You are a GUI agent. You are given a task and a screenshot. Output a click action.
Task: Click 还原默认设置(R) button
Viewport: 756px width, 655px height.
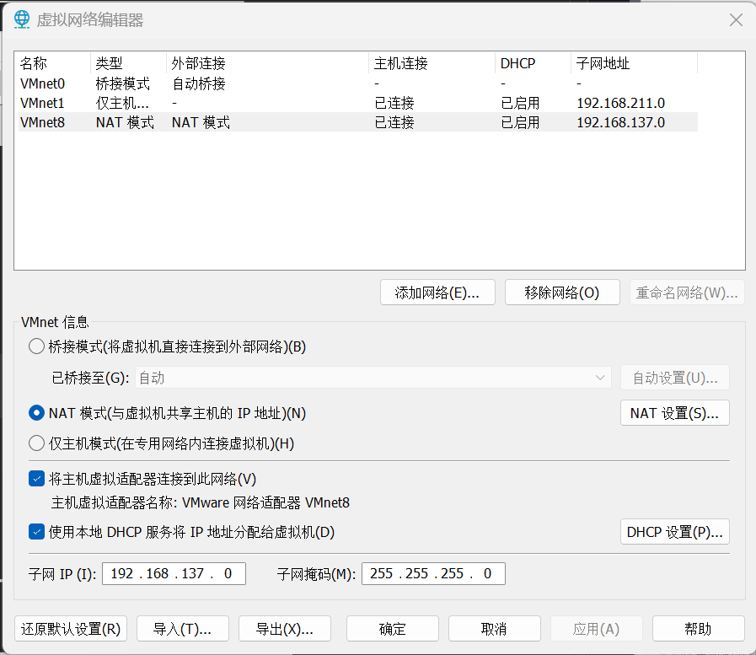[71, 629]
